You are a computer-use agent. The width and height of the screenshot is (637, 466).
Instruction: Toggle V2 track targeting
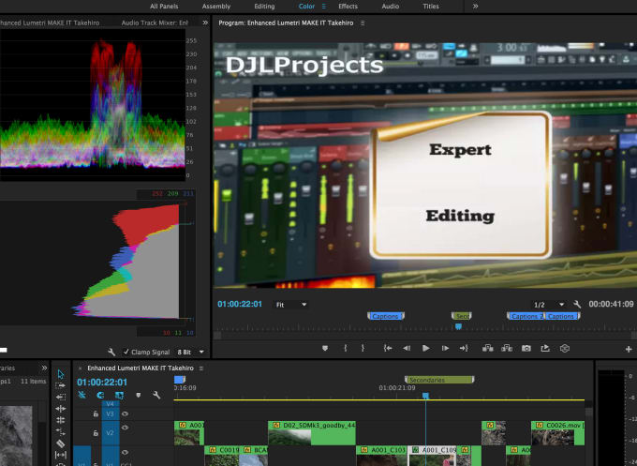point(111,433)
